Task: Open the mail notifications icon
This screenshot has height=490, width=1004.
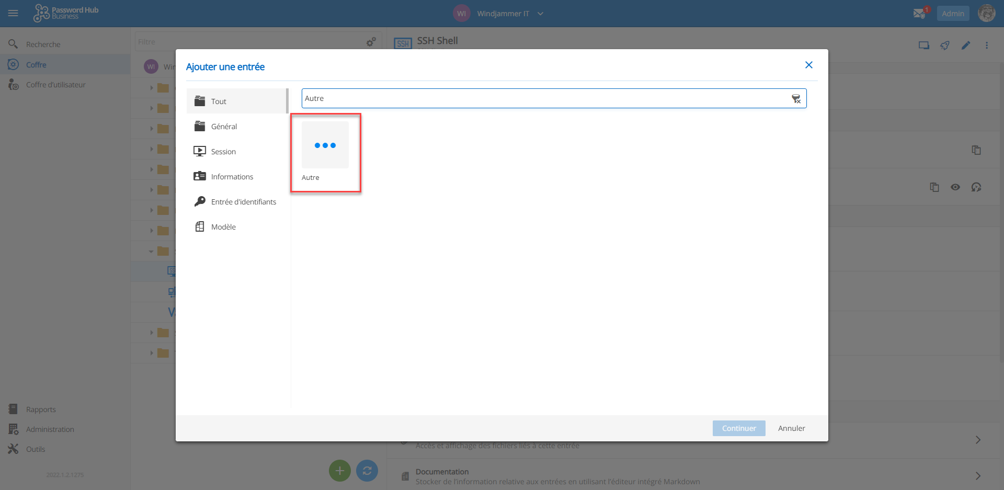Action: [920, 14]
